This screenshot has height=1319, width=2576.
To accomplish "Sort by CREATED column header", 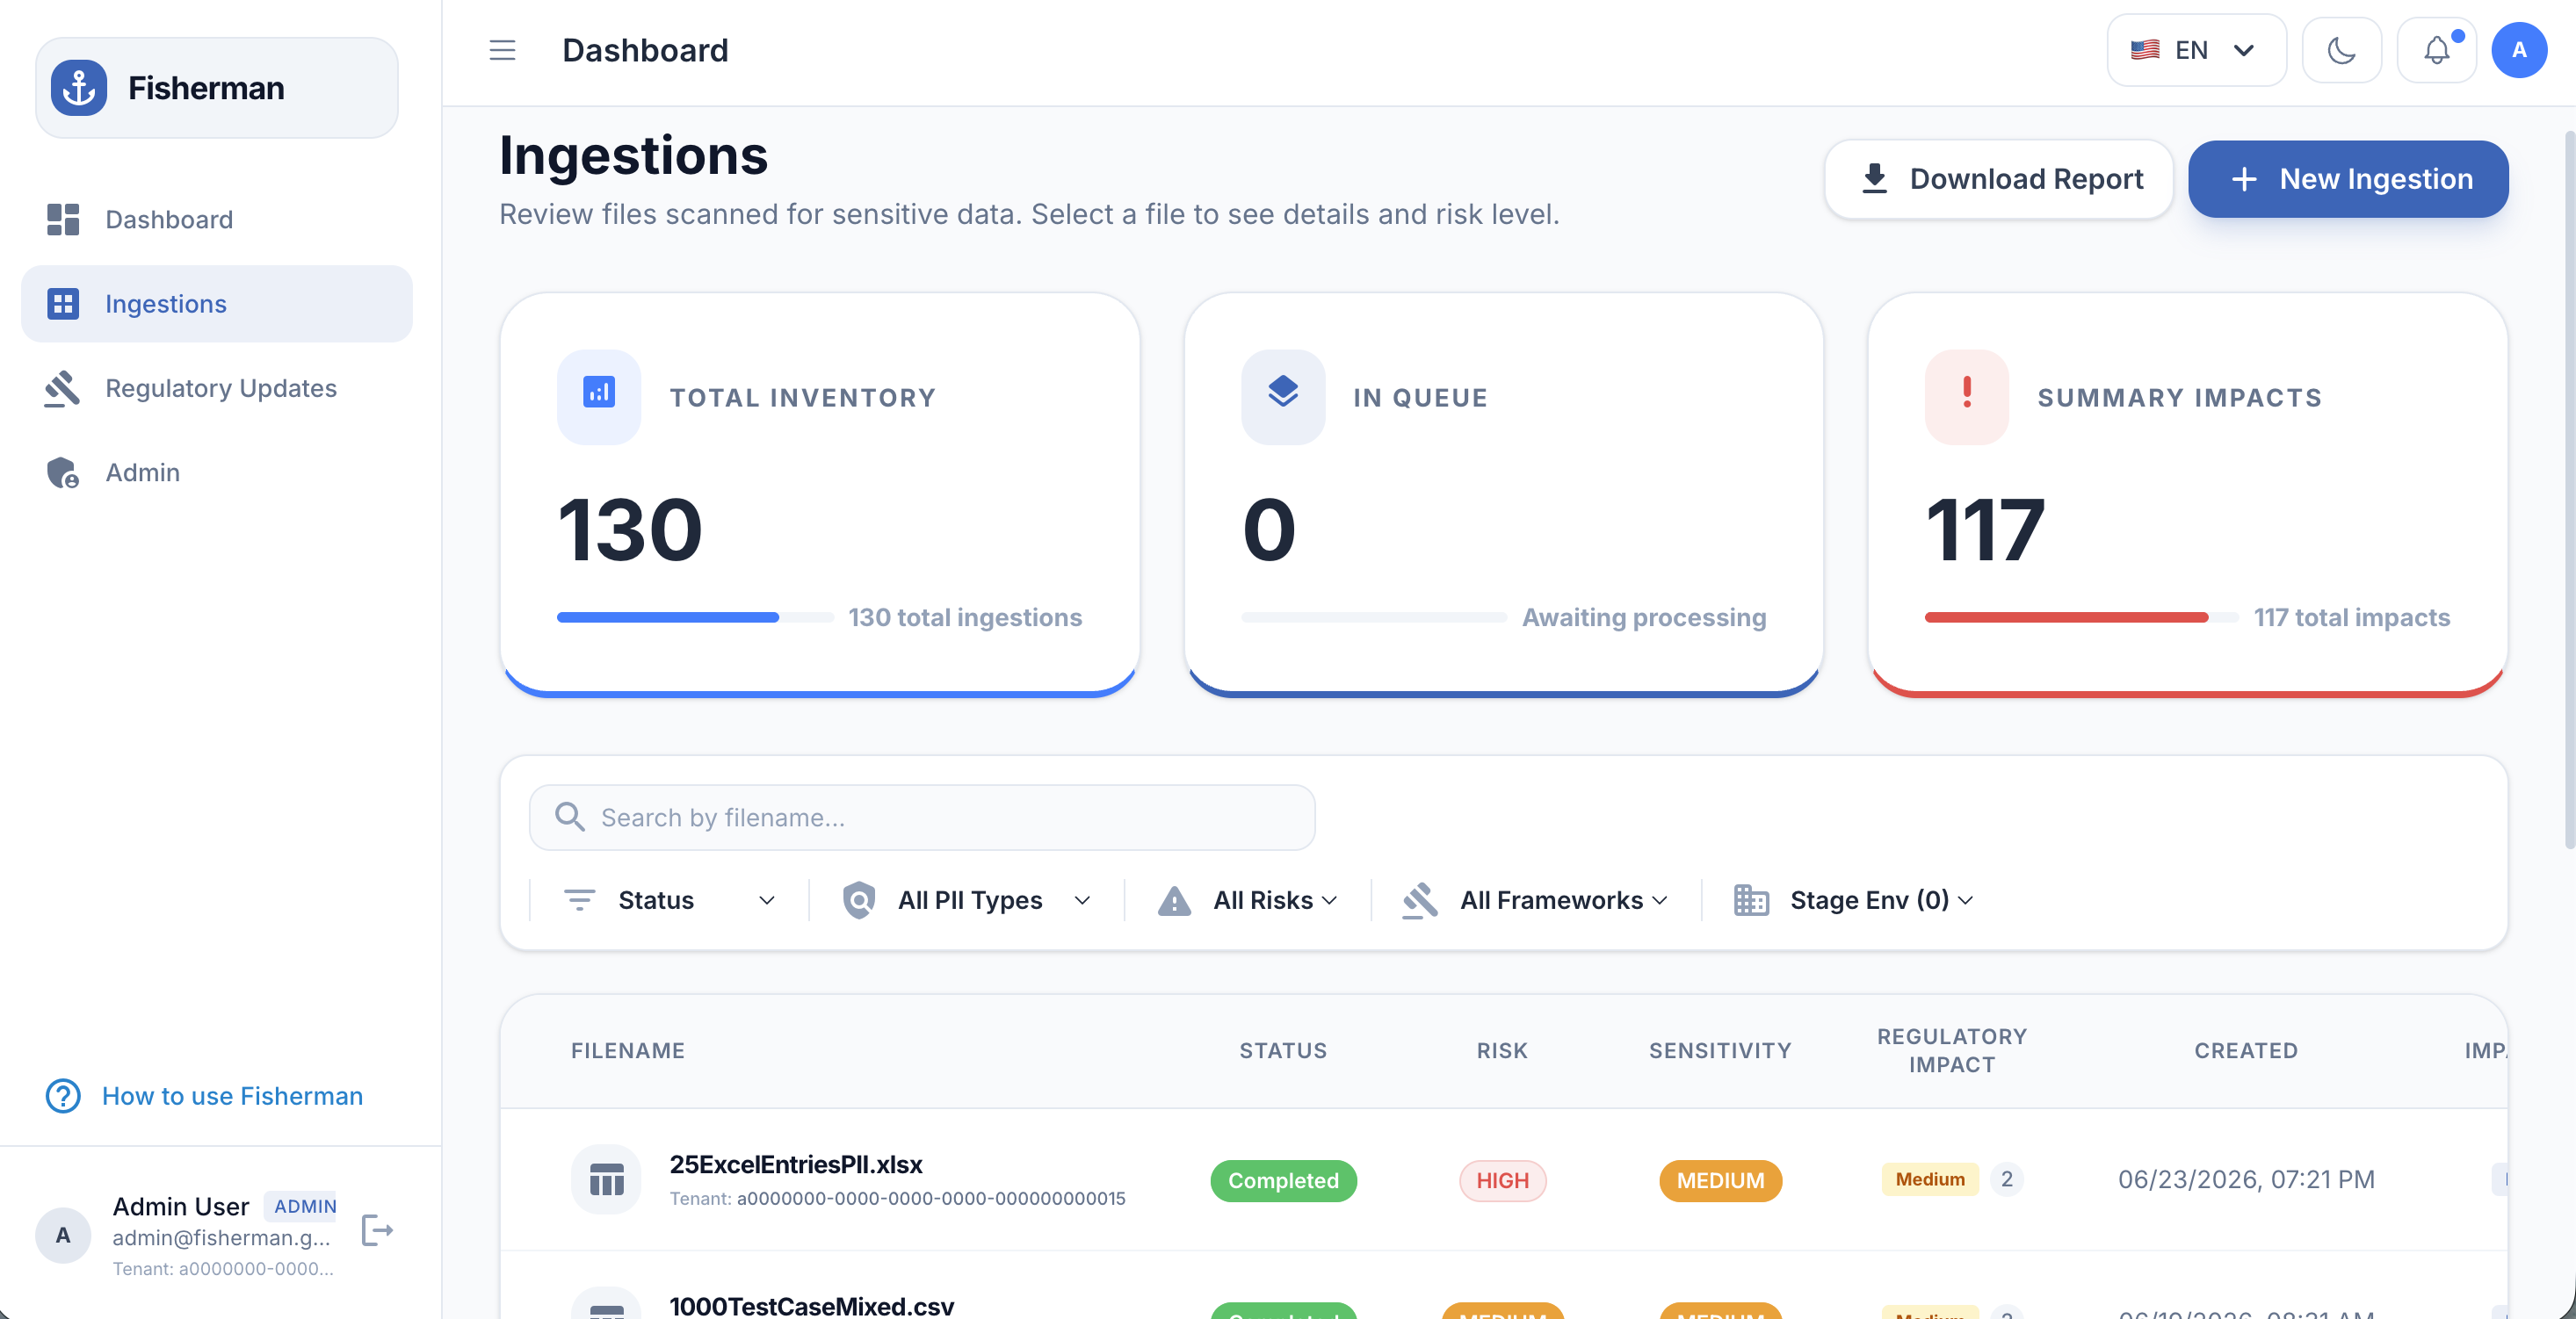I will pyautogui.click(x=2245, y=1050).
